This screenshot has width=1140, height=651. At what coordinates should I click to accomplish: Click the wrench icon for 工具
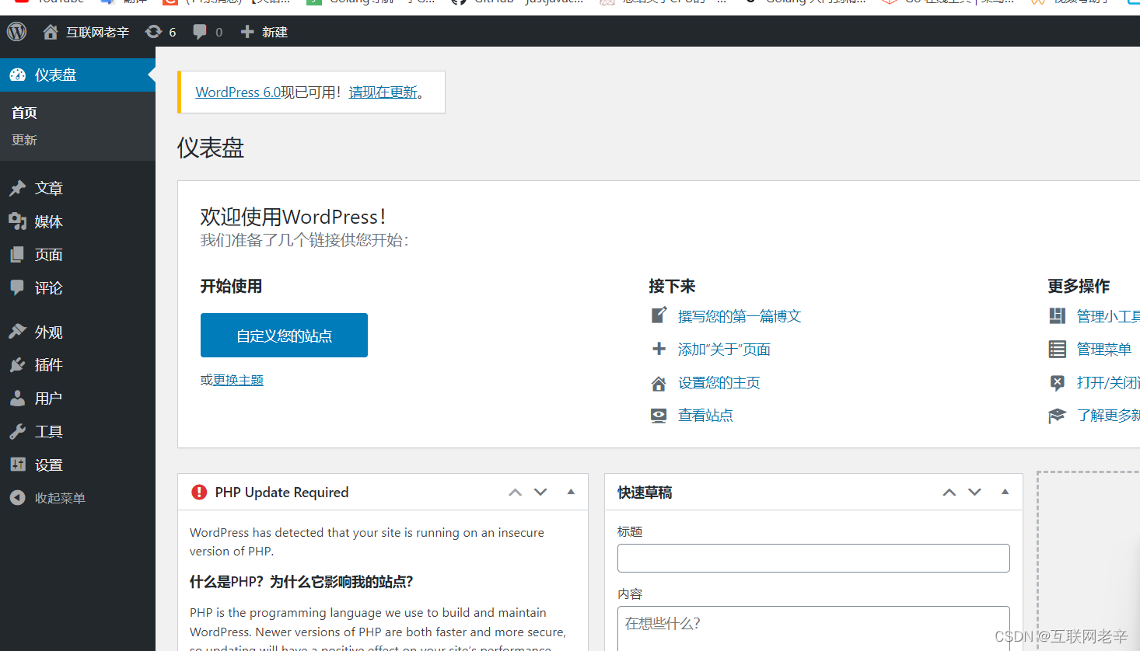click(18, 431)
